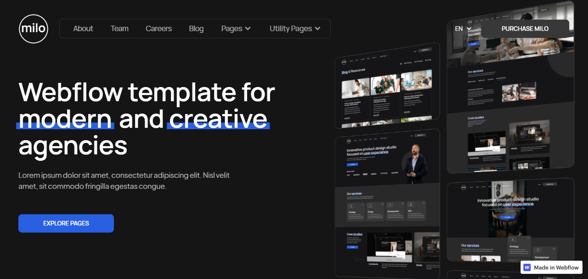Open the Blog from the navigation bar
The height and width of the screenshot is (279, 588).
196,28
